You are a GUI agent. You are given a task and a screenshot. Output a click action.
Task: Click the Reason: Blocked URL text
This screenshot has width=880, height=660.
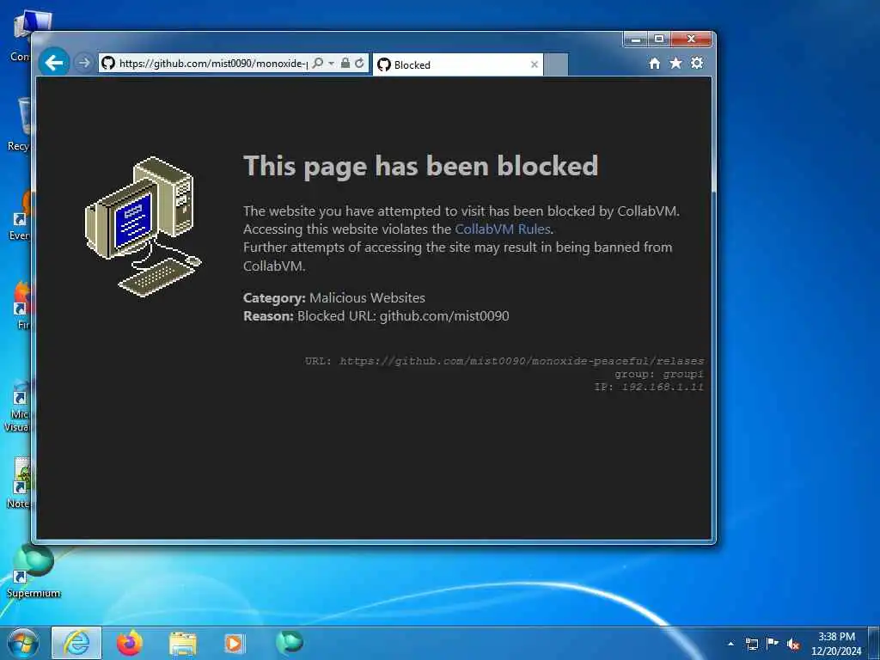(376, 316)
